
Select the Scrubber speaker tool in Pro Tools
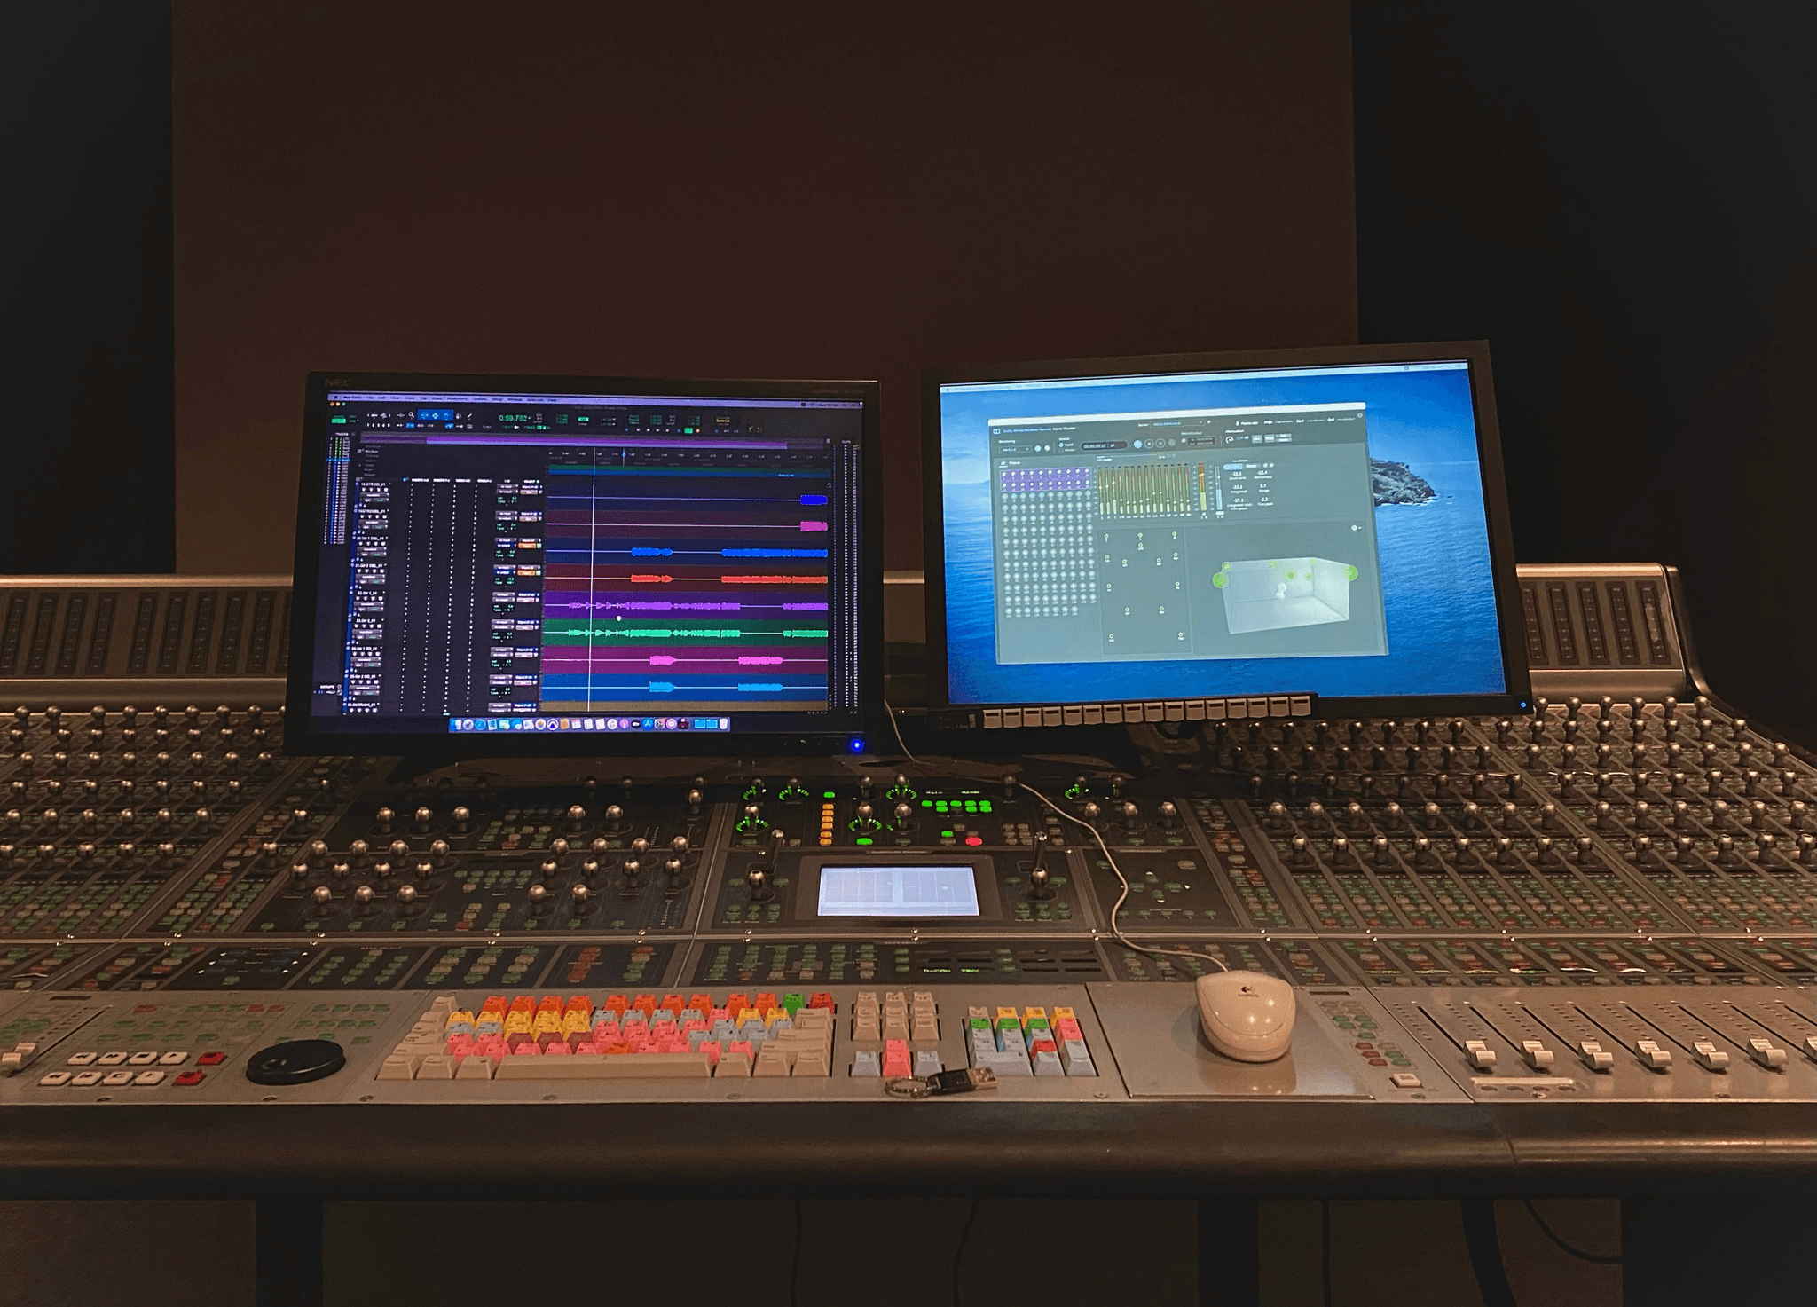pos(459,416)
